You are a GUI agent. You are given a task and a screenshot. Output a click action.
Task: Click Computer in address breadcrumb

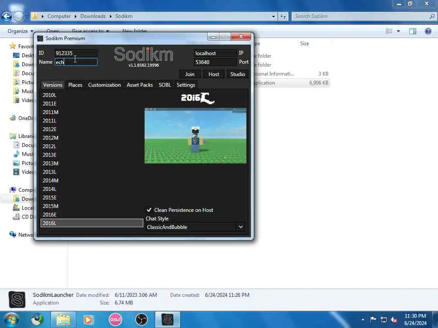click(59, 16)
